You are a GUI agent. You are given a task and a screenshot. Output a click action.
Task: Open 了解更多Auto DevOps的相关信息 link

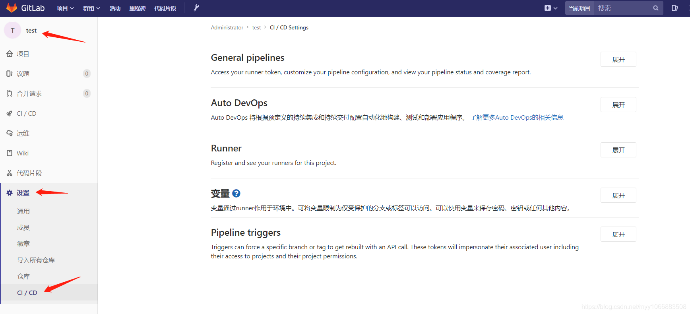[x=517, y=117]
